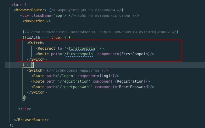This screenshot has height=128, width=205.
Task: Click the closing div tag
Action: tap(25, 109)
